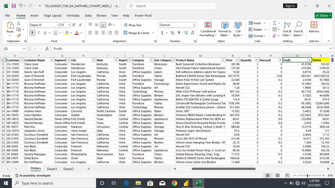
Task: Open Find & Select menu
Action: click(x=298, y=29)
